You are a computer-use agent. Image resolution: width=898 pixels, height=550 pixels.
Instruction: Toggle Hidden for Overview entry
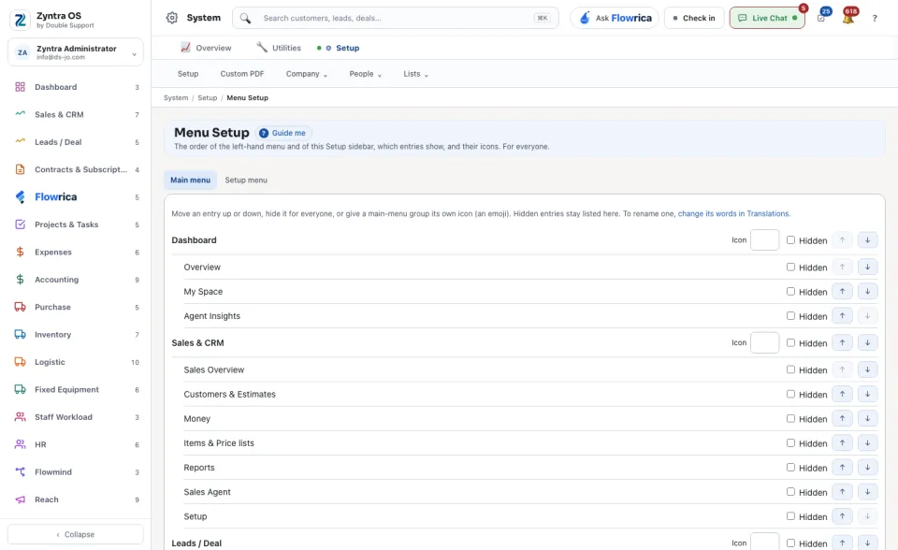click(x=790, y=267)
